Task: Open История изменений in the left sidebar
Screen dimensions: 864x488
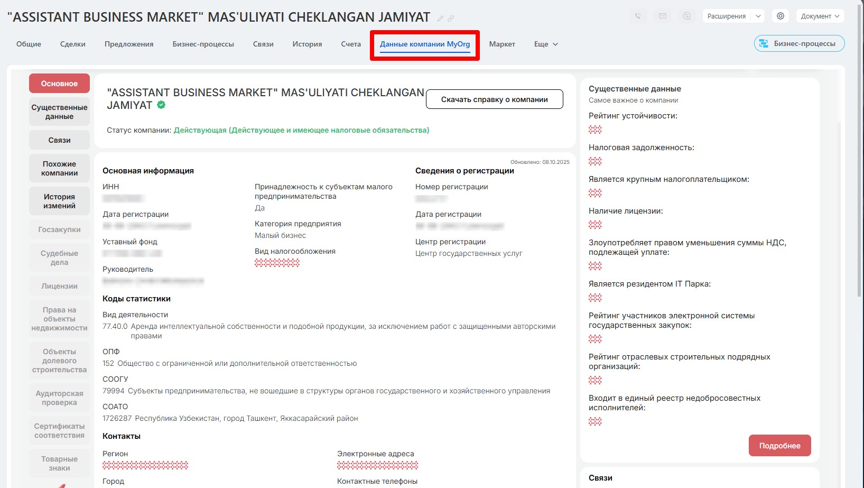Action: click(x=59, y=201)
